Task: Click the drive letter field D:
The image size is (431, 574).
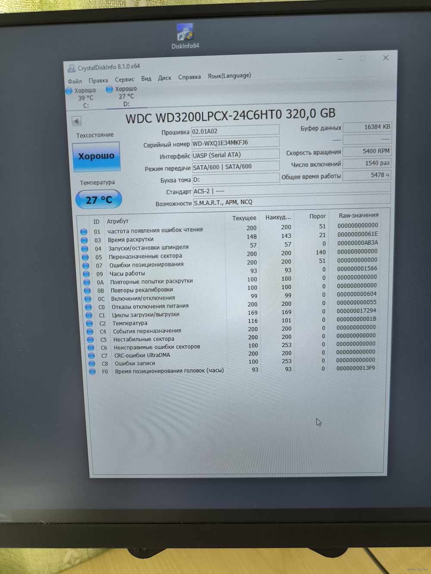Action: click(x=236, y=178)
